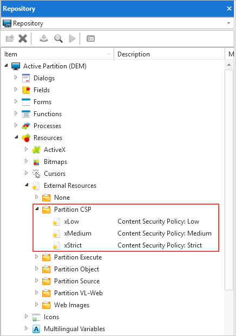Click the delete X toolbar icon
Viewport: 236px width, 336px height.
tap(23, 39)
